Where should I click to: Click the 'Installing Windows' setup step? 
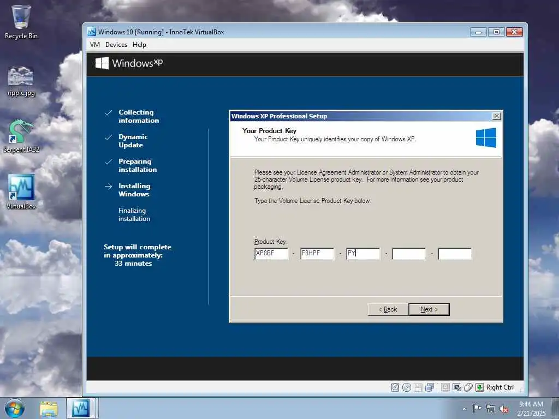tap(134, 190)
